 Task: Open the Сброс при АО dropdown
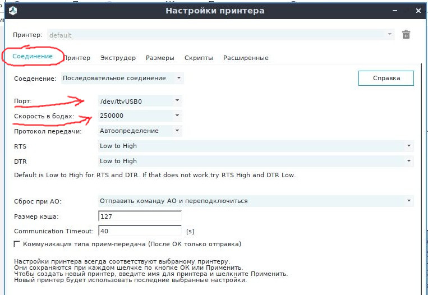[255, 201]
